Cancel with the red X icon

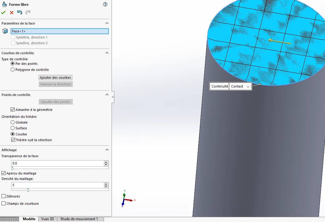(x=12, y=13)
